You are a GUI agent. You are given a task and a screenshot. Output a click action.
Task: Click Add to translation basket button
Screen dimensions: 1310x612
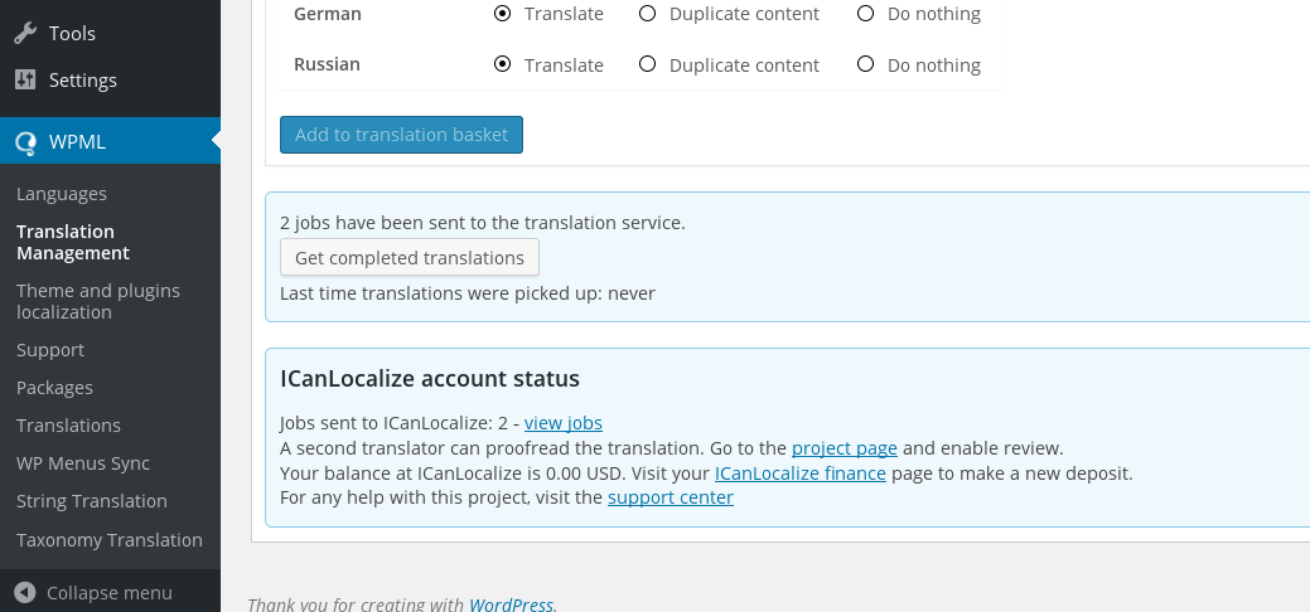pyautogui.click(x=402, y=135)
